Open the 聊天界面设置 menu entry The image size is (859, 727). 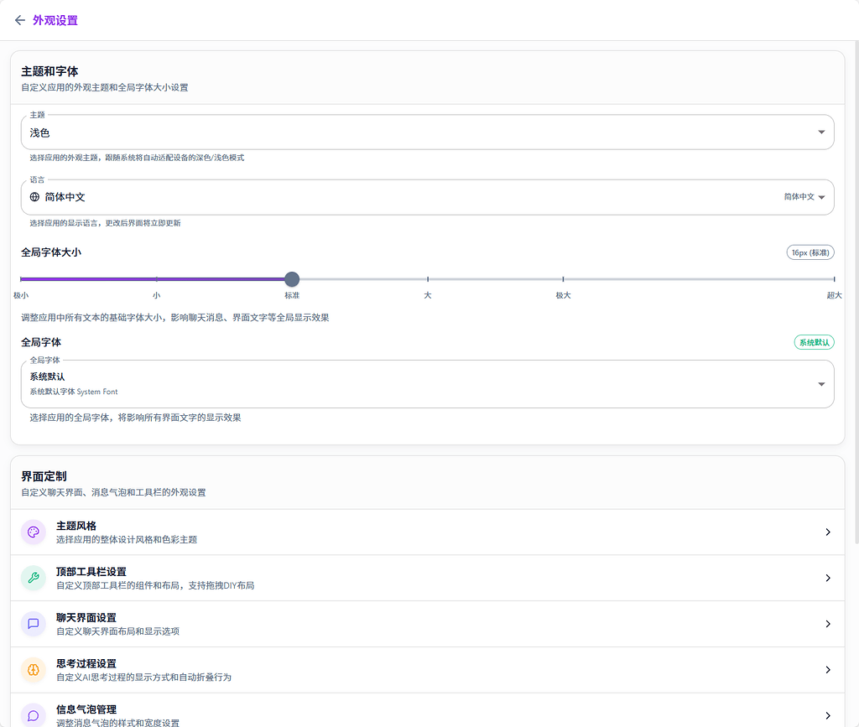click(x=427, y=624)
